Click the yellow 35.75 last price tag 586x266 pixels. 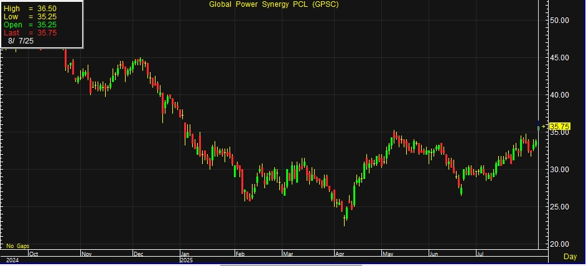coord(559,127)
